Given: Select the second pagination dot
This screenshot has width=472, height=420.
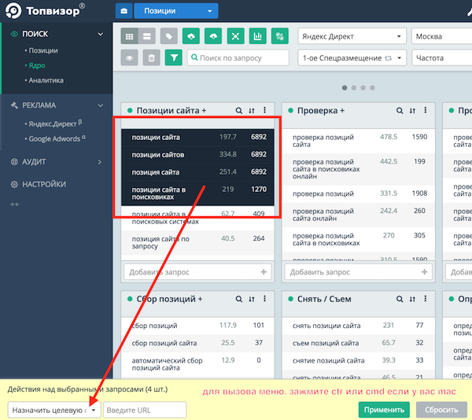Looking at the screenshot, I should click(x=354, y=87).
